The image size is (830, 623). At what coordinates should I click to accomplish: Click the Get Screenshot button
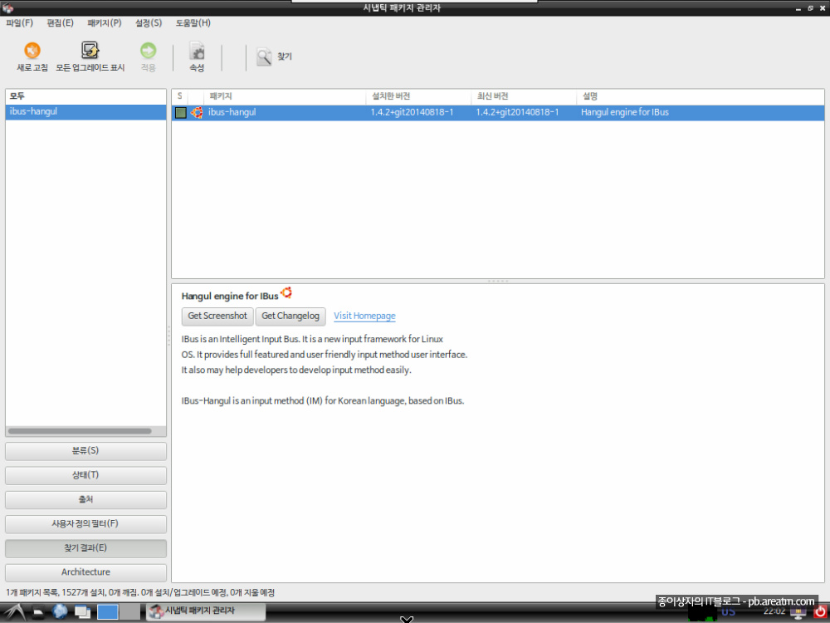click(x=217, y=316)
